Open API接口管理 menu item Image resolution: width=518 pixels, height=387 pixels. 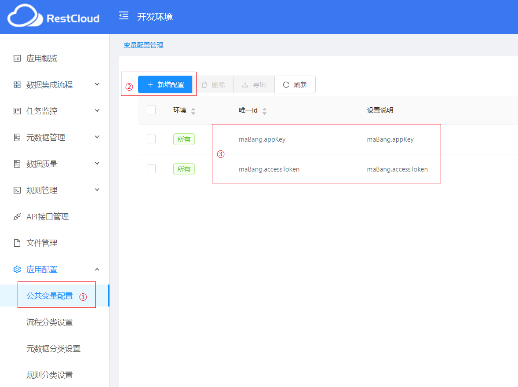[x=55, y=217]
